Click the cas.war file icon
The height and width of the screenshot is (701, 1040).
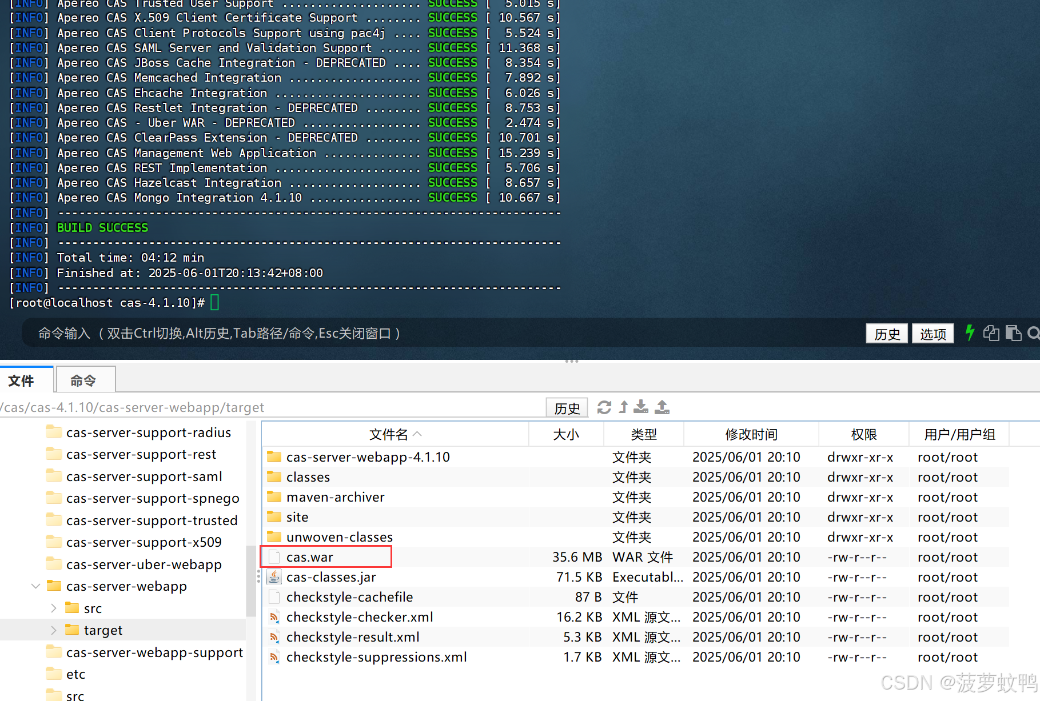pos(274,557)
